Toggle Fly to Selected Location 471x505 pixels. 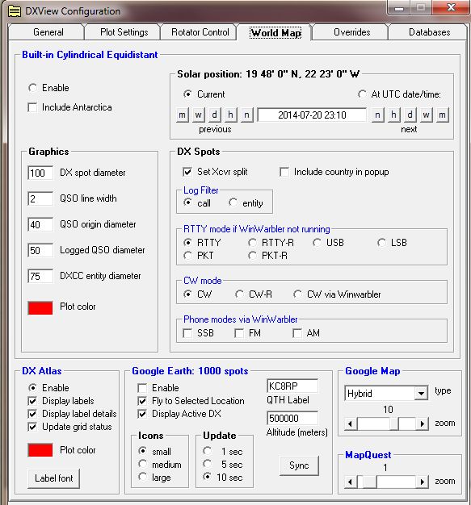coord(142,401)
